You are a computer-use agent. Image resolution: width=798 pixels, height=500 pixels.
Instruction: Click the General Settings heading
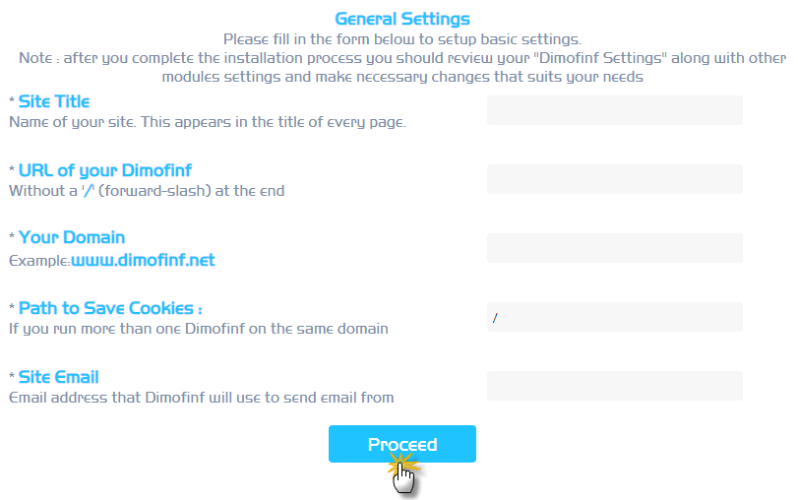402,19
